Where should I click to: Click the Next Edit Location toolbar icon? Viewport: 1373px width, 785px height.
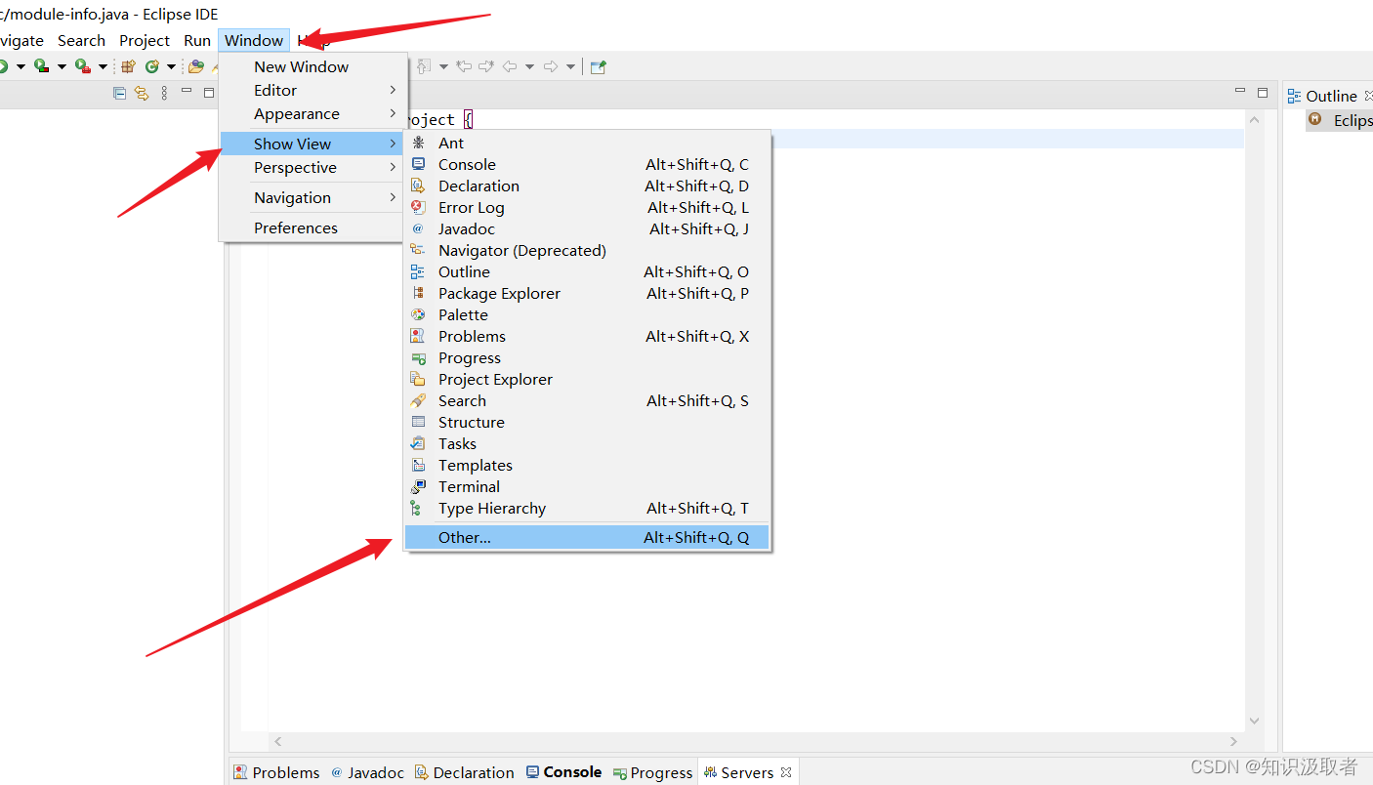coord(485,66)
